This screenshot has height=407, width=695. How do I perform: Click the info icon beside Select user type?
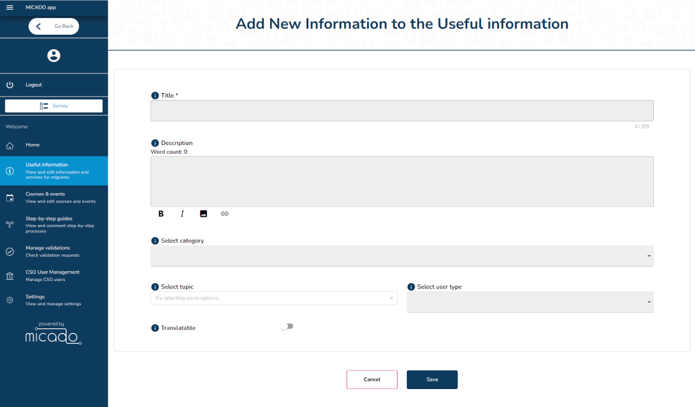pos(411,287)
